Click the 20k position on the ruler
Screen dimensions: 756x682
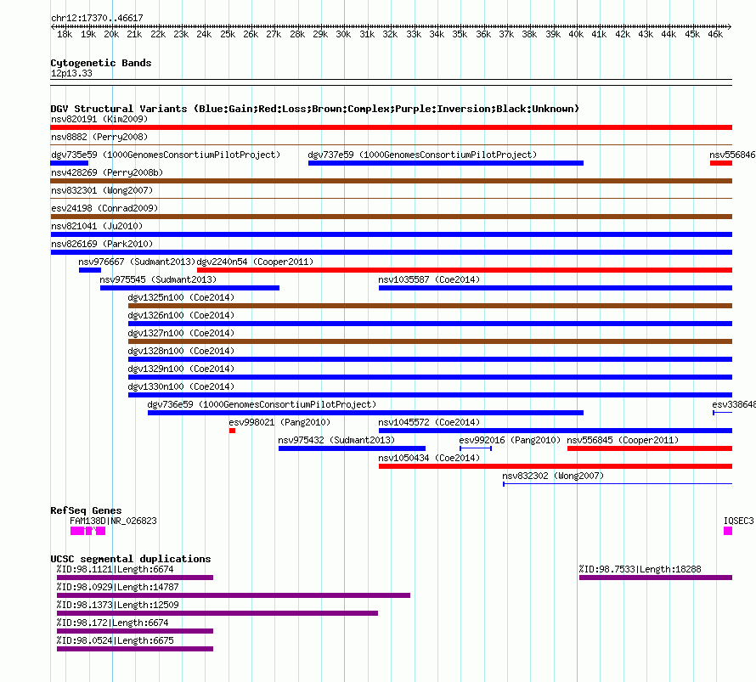tap(111, 34)
